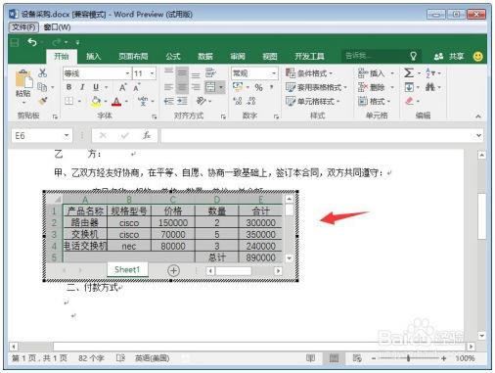
Task: Click the AutoSum sigma icon
Action: [x=409, y=72]
